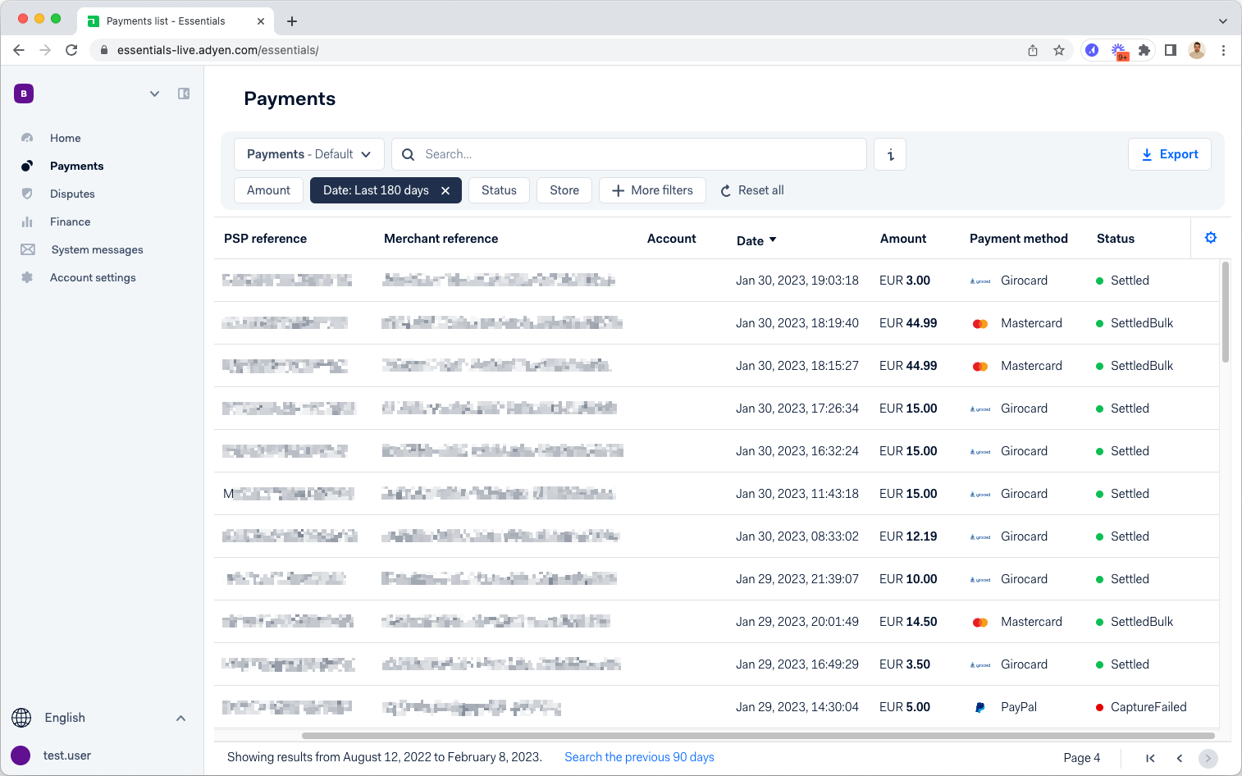The image size is (1242, 776).
Task: Open the Payments - Default view dropdown
Action: [308, 154]
